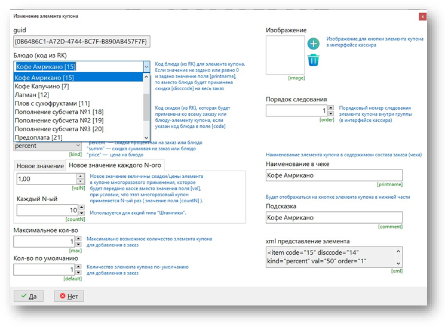The image size is (445, 327).
Task: Open the Новое значение каждого N-ого tab
Action: [x=113, y=165]
